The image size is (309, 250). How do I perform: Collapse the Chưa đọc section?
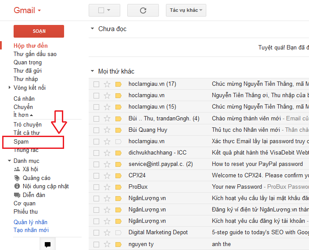coord(92,29)
